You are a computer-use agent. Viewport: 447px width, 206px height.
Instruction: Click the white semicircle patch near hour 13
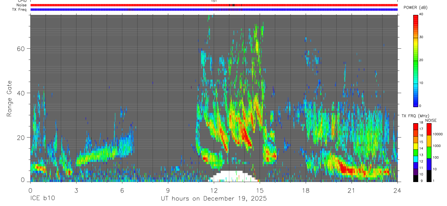coord(232,176)
